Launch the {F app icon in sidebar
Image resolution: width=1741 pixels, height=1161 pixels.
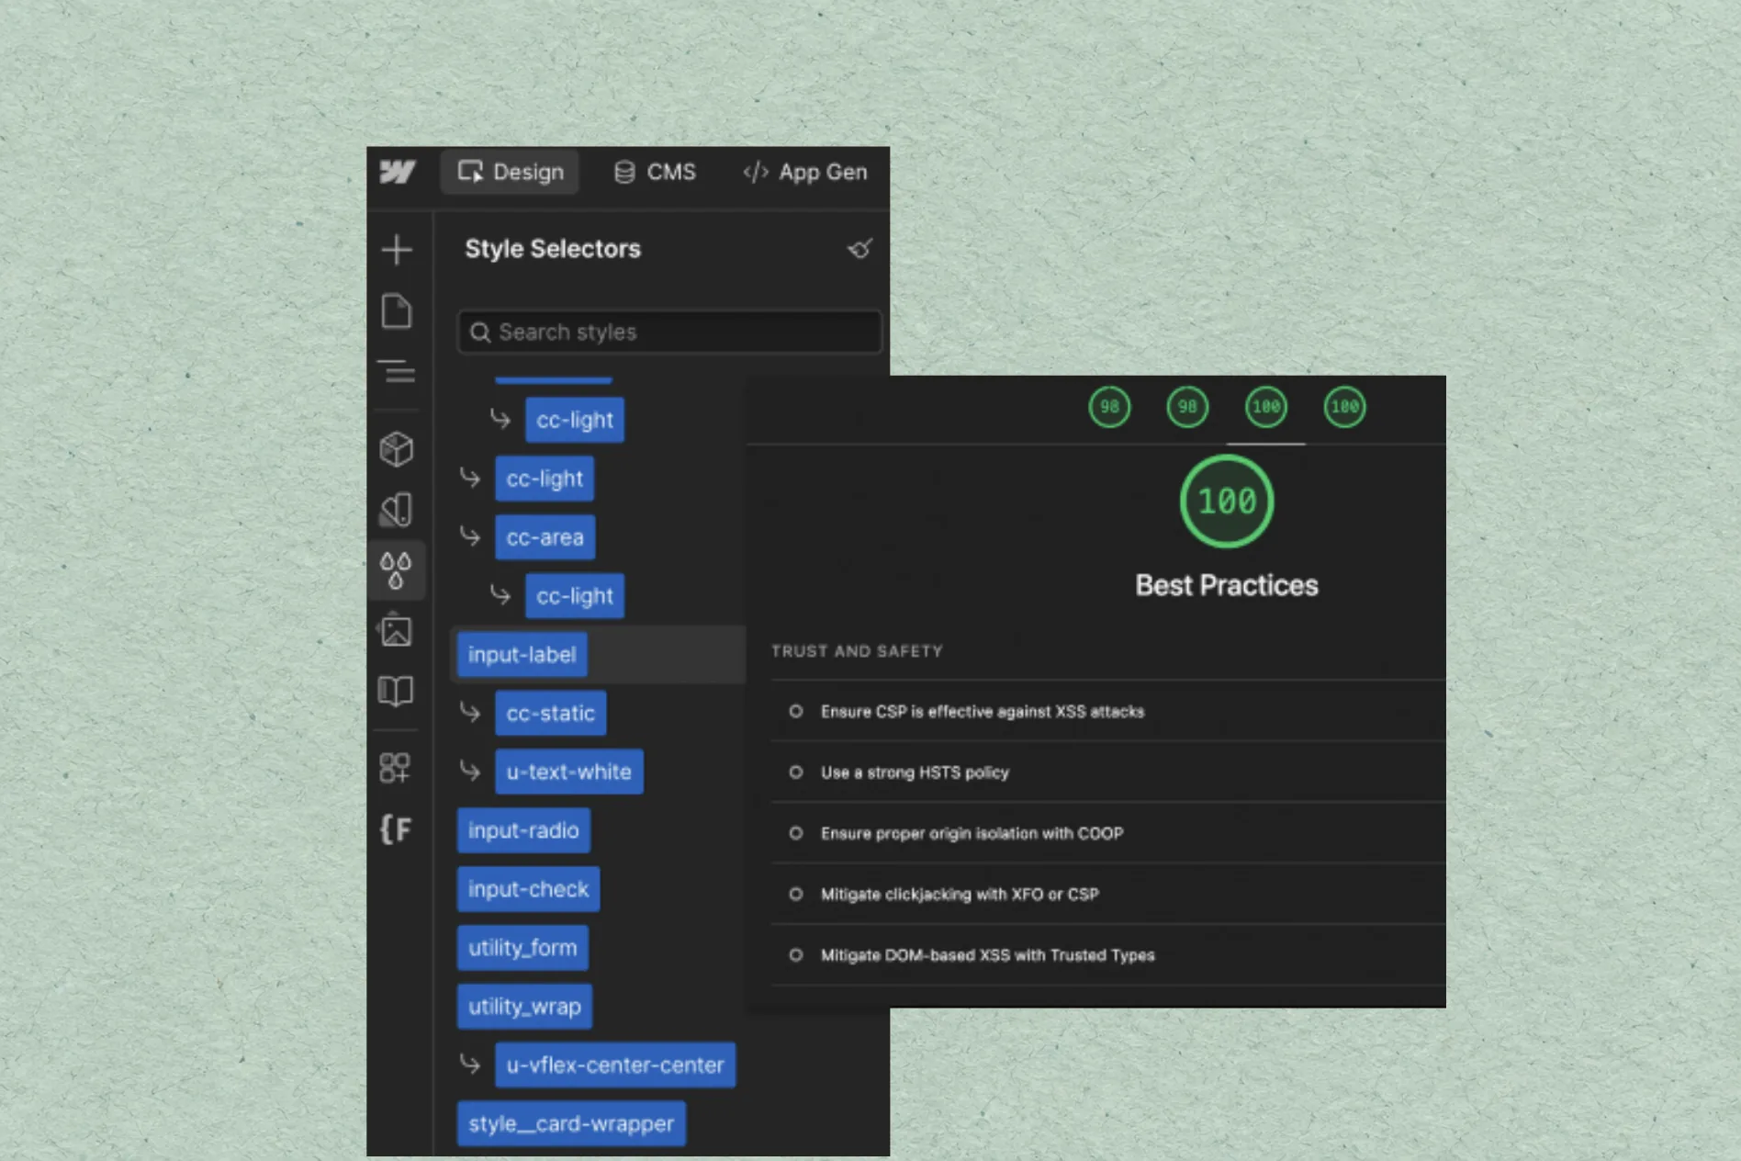point(396,829)
